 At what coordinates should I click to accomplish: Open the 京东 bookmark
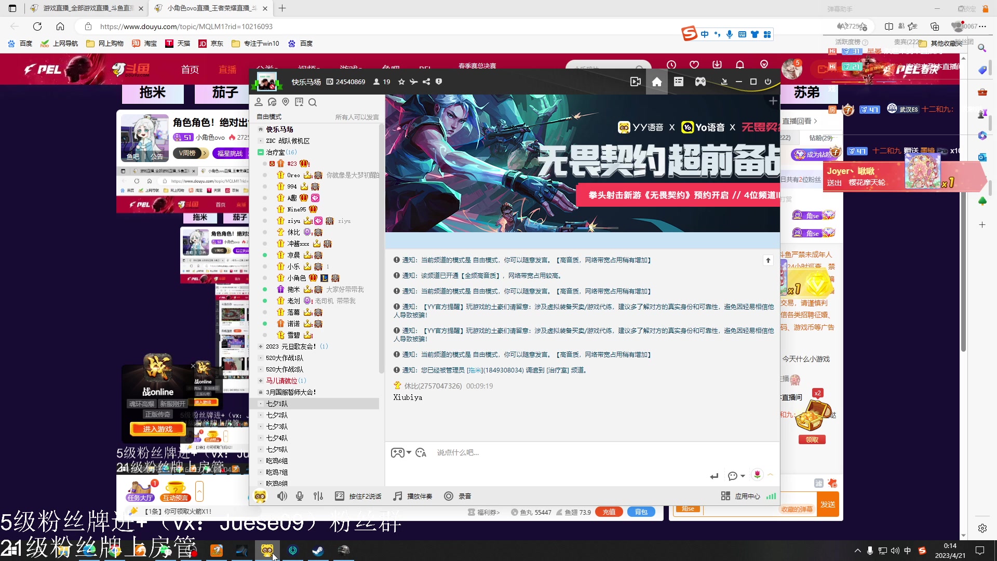tap(211, 44)
